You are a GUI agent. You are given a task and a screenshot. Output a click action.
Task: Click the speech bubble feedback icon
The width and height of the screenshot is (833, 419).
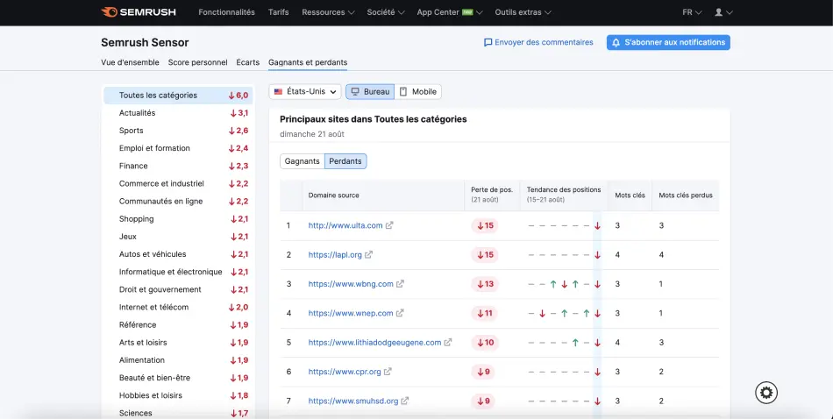pyautogui.click(x=488, y=42)
